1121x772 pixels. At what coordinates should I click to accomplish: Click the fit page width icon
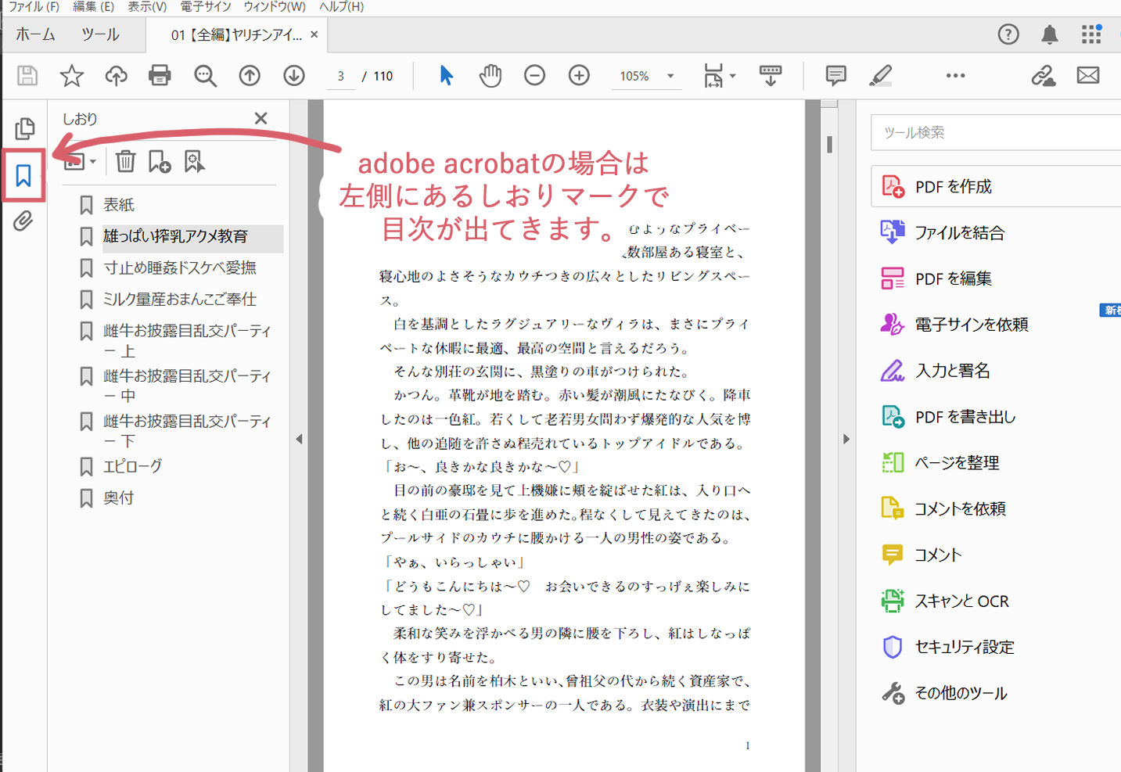coord(713,76)
